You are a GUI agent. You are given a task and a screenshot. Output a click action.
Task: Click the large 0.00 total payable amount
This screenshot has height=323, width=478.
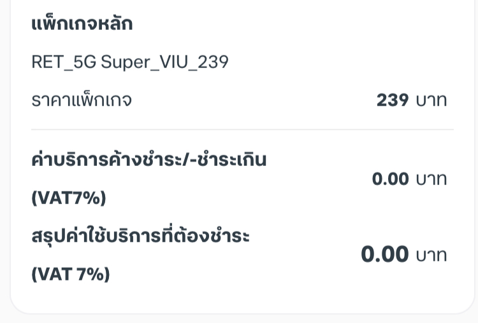pyautogui.click(x=384, y=255)
